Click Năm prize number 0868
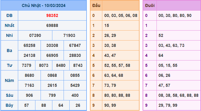 [52, 75]
